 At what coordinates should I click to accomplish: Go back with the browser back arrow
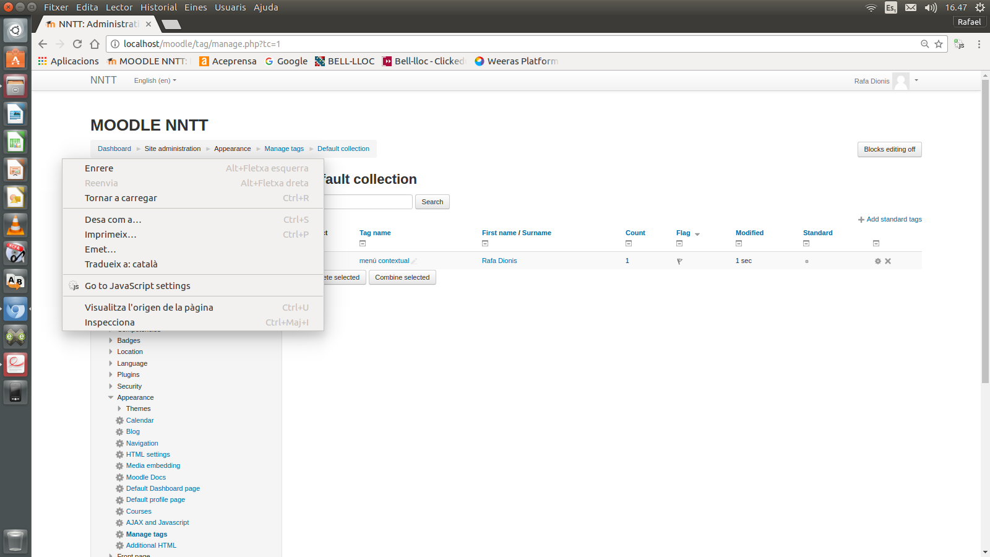(x=43, y=44)
